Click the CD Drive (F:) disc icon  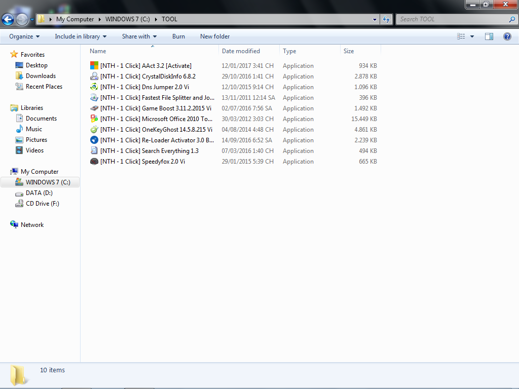20,203
